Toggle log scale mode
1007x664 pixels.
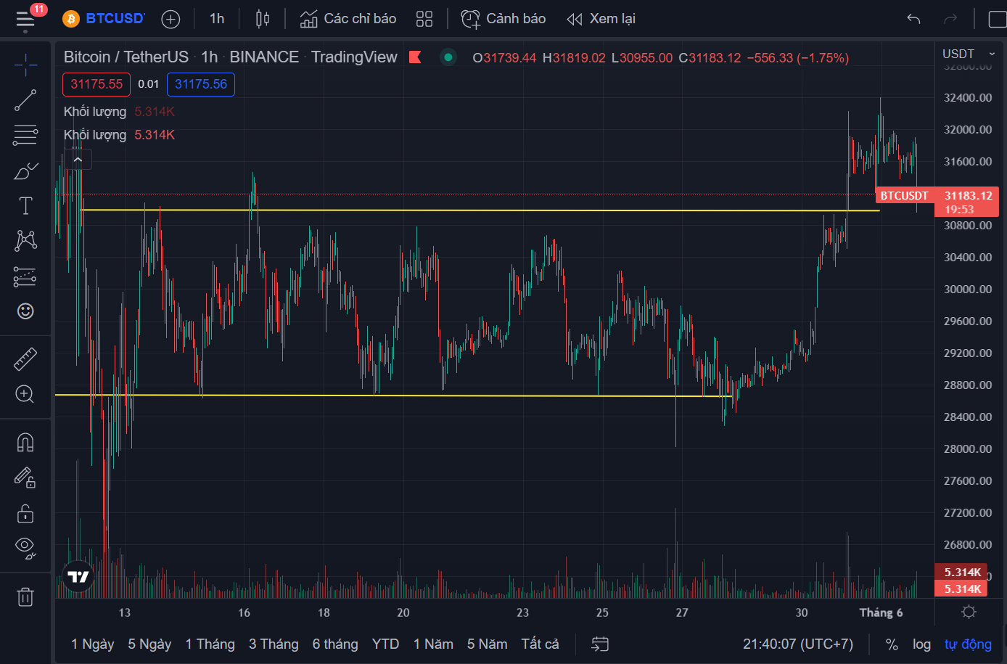[x=921, y=644]
